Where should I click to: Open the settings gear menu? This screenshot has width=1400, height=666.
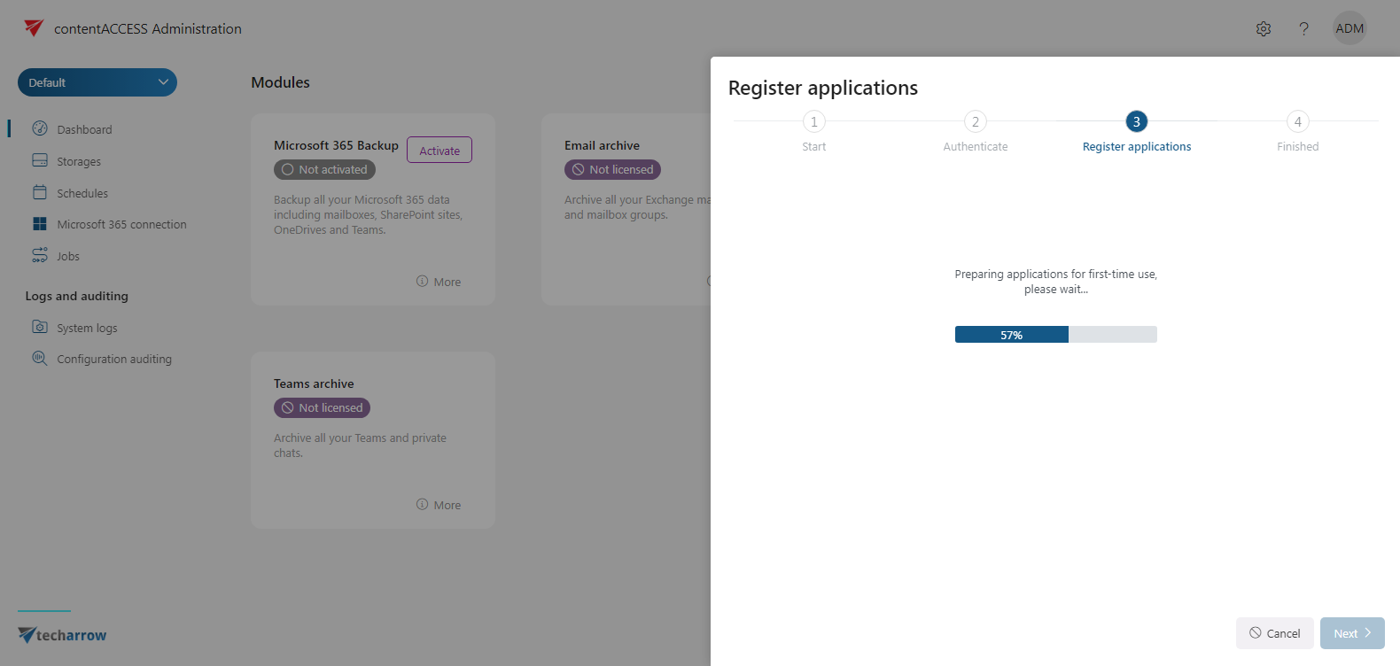(x=1264, y=28)
